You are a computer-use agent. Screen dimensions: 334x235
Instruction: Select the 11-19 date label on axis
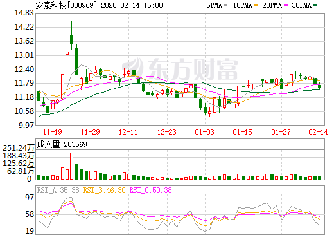53,132
